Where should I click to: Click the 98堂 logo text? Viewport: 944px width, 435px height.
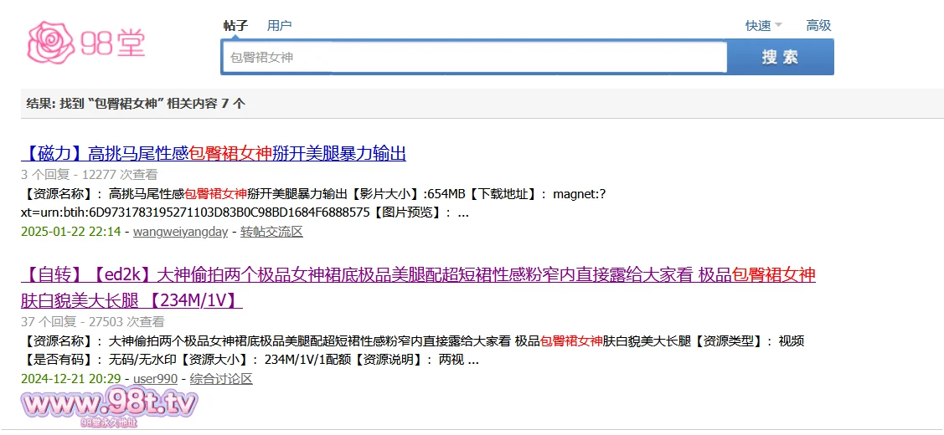113,43
